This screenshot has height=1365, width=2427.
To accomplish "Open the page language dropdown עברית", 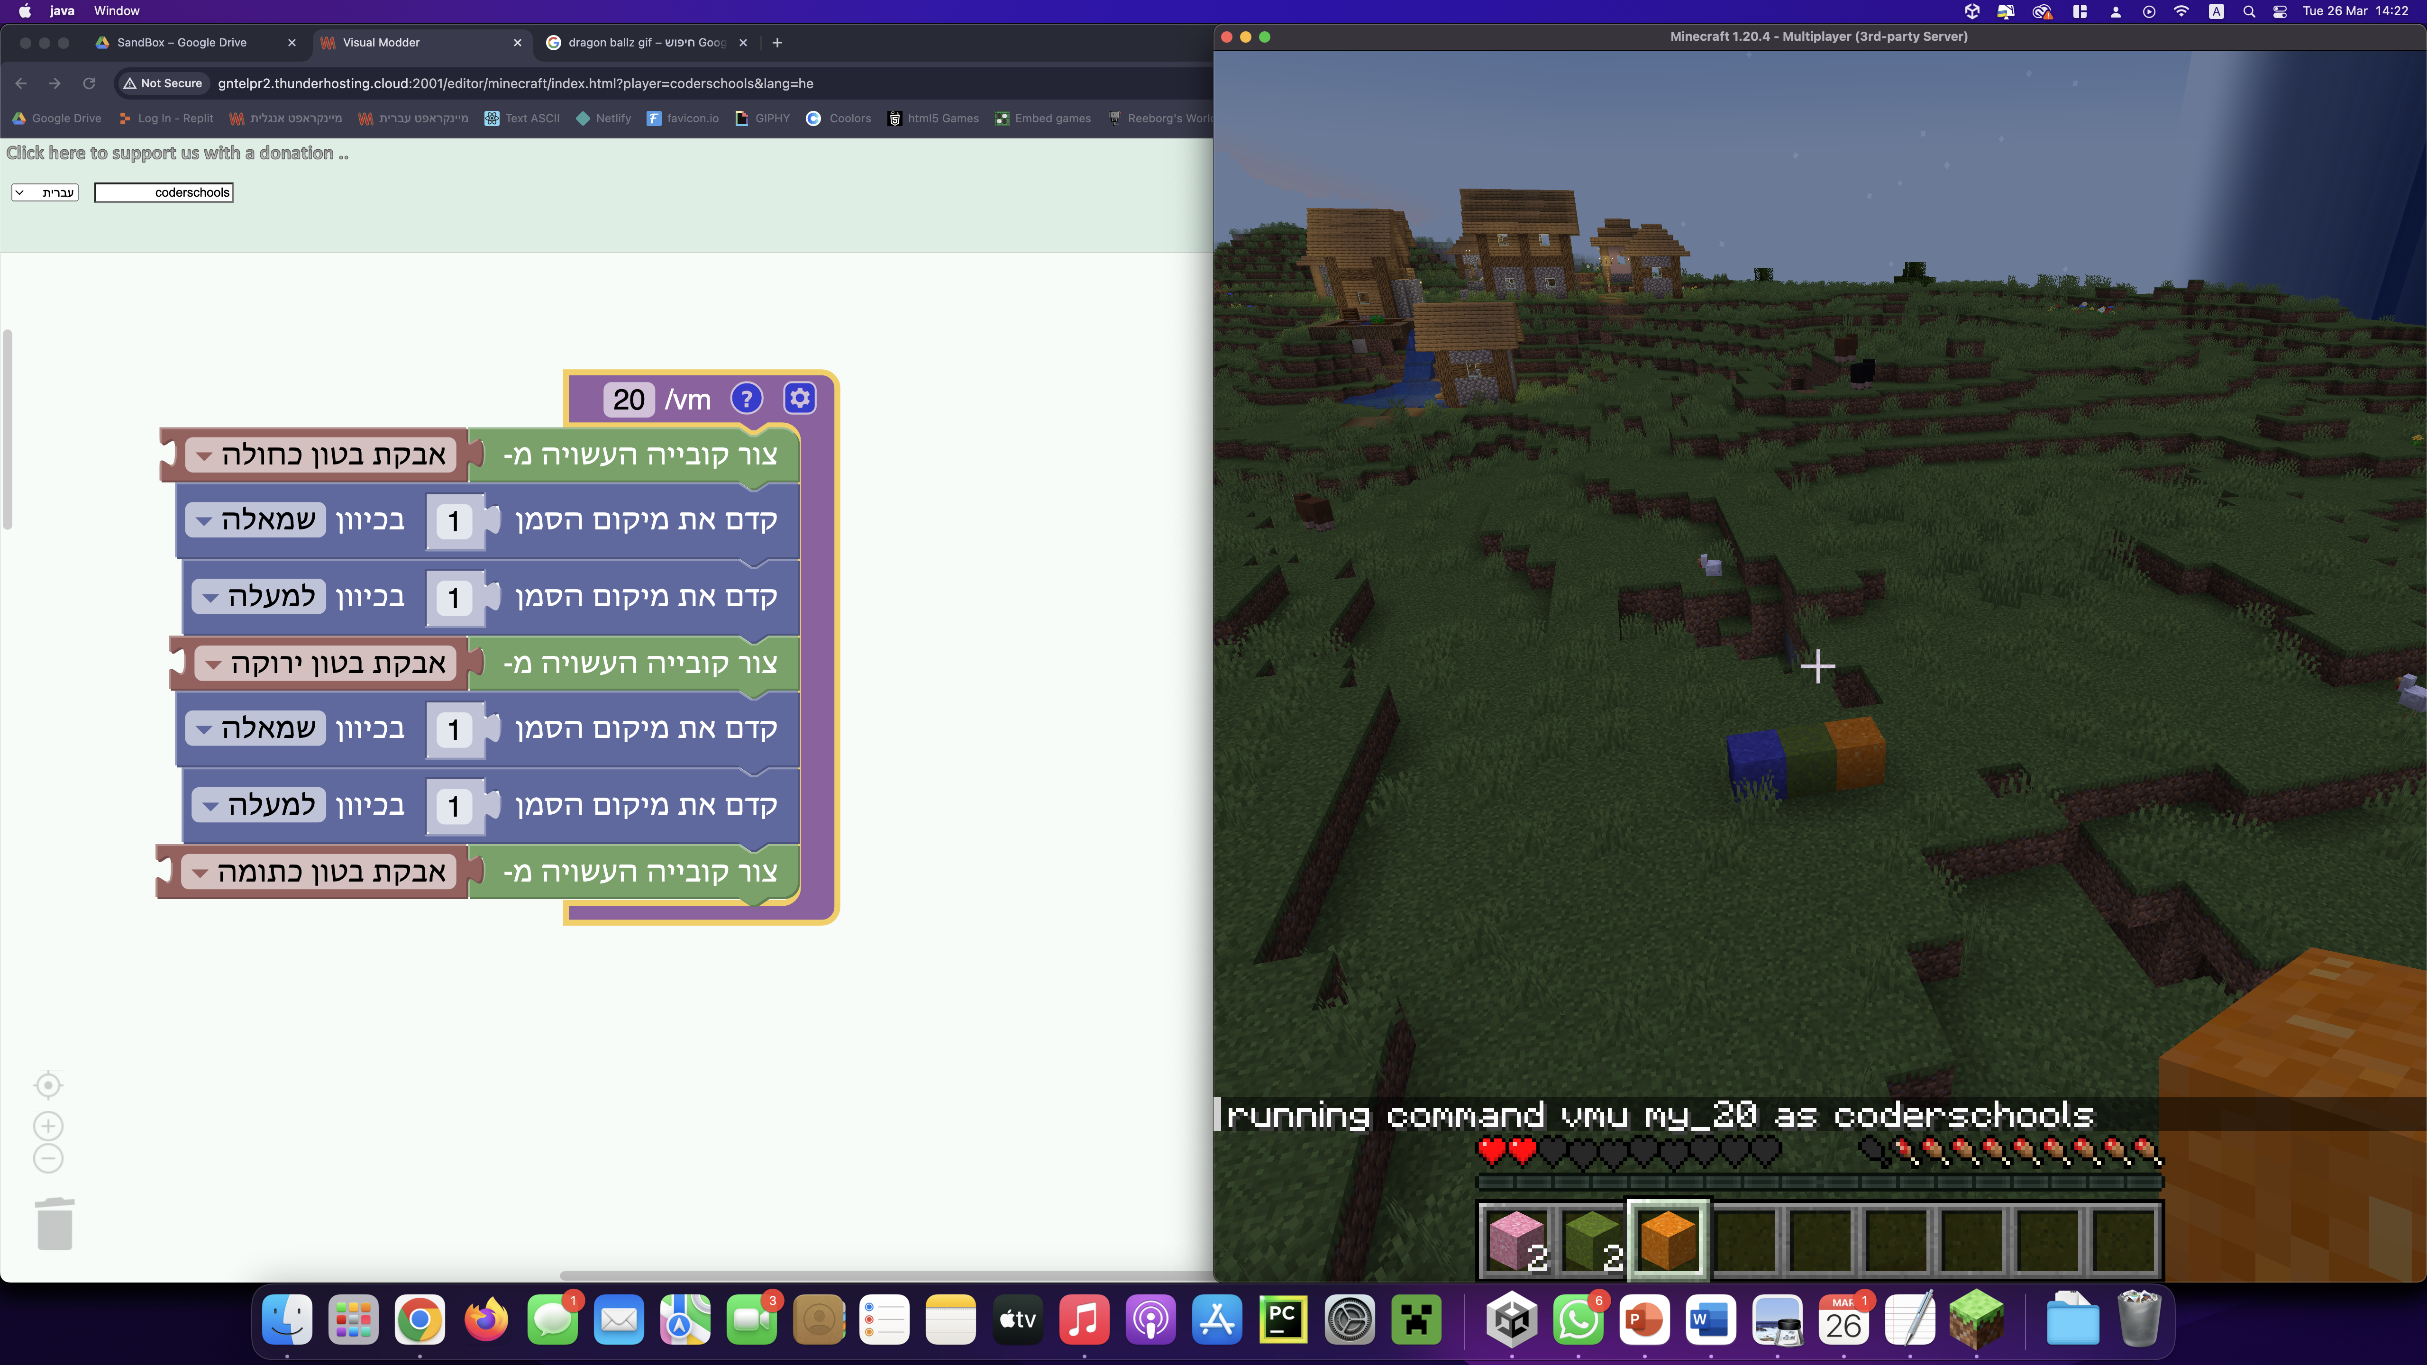I will (x=45, y=192).
